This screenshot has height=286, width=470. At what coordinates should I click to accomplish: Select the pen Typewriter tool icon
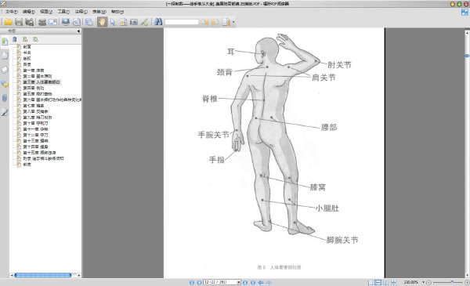(x=144, y=22)
